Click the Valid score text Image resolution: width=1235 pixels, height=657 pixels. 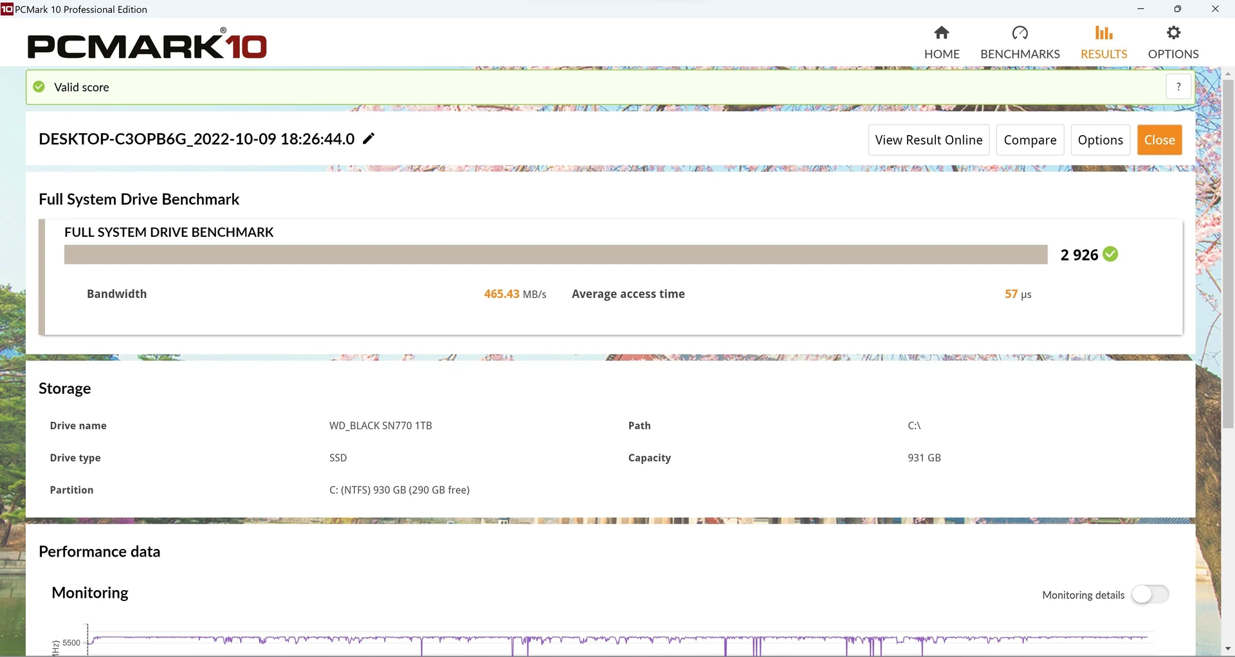click(x=81, y=87)
